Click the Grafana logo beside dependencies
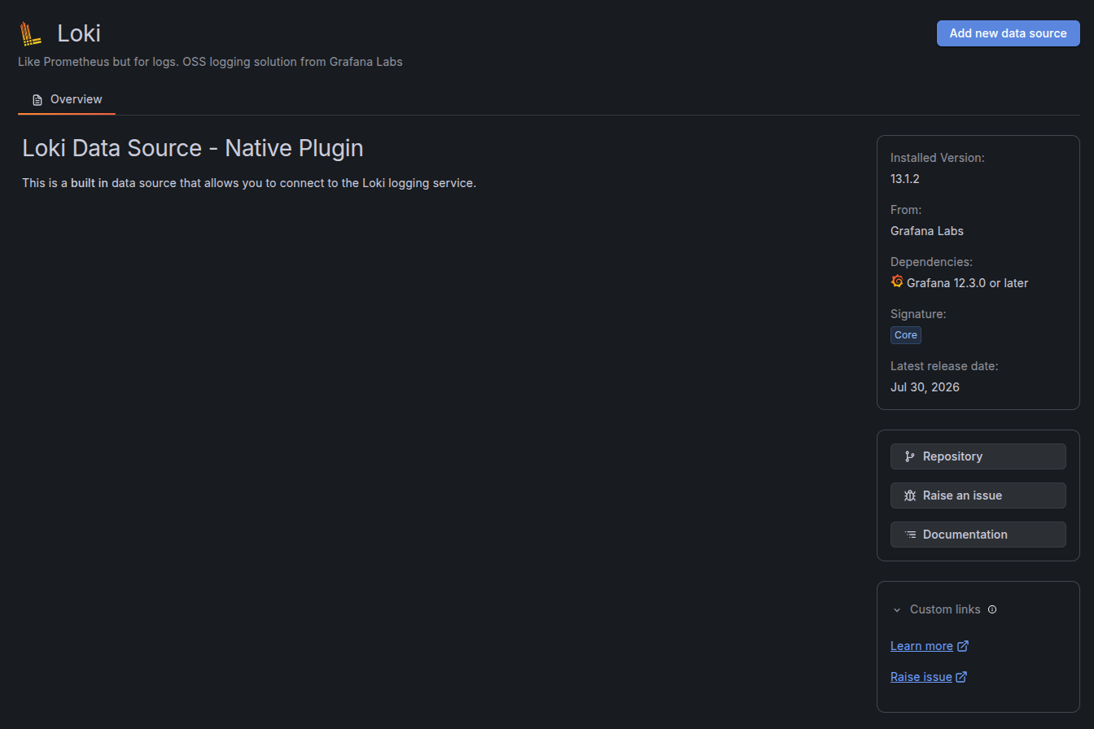1094x729 pixels. (897, 282)
